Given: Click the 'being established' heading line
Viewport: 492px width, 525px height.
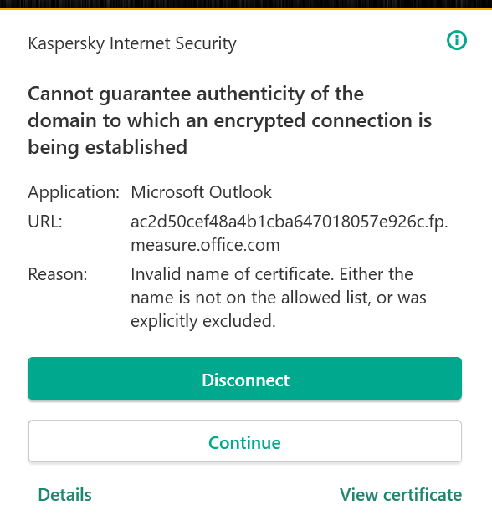Looking at the screenshot, I should [x=108, y=148].
